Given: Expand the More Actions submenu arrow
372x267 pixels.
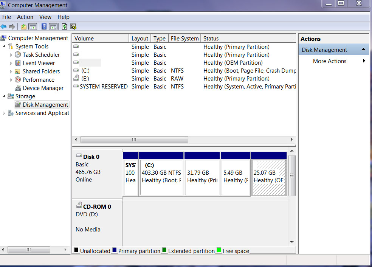Looking at the screenshot, I should 364,61.
